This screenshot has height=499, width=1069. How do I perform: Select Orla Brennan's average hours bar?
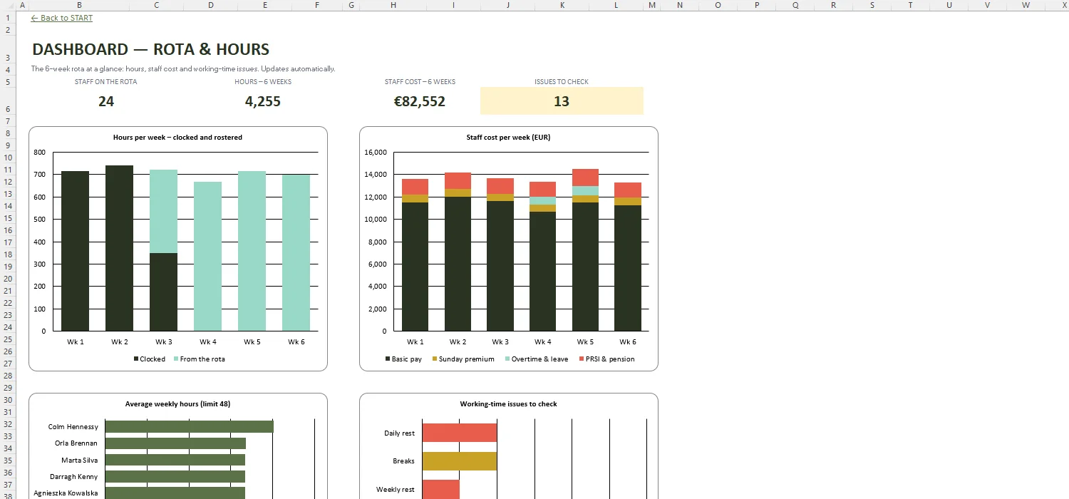tap(175, 443)
